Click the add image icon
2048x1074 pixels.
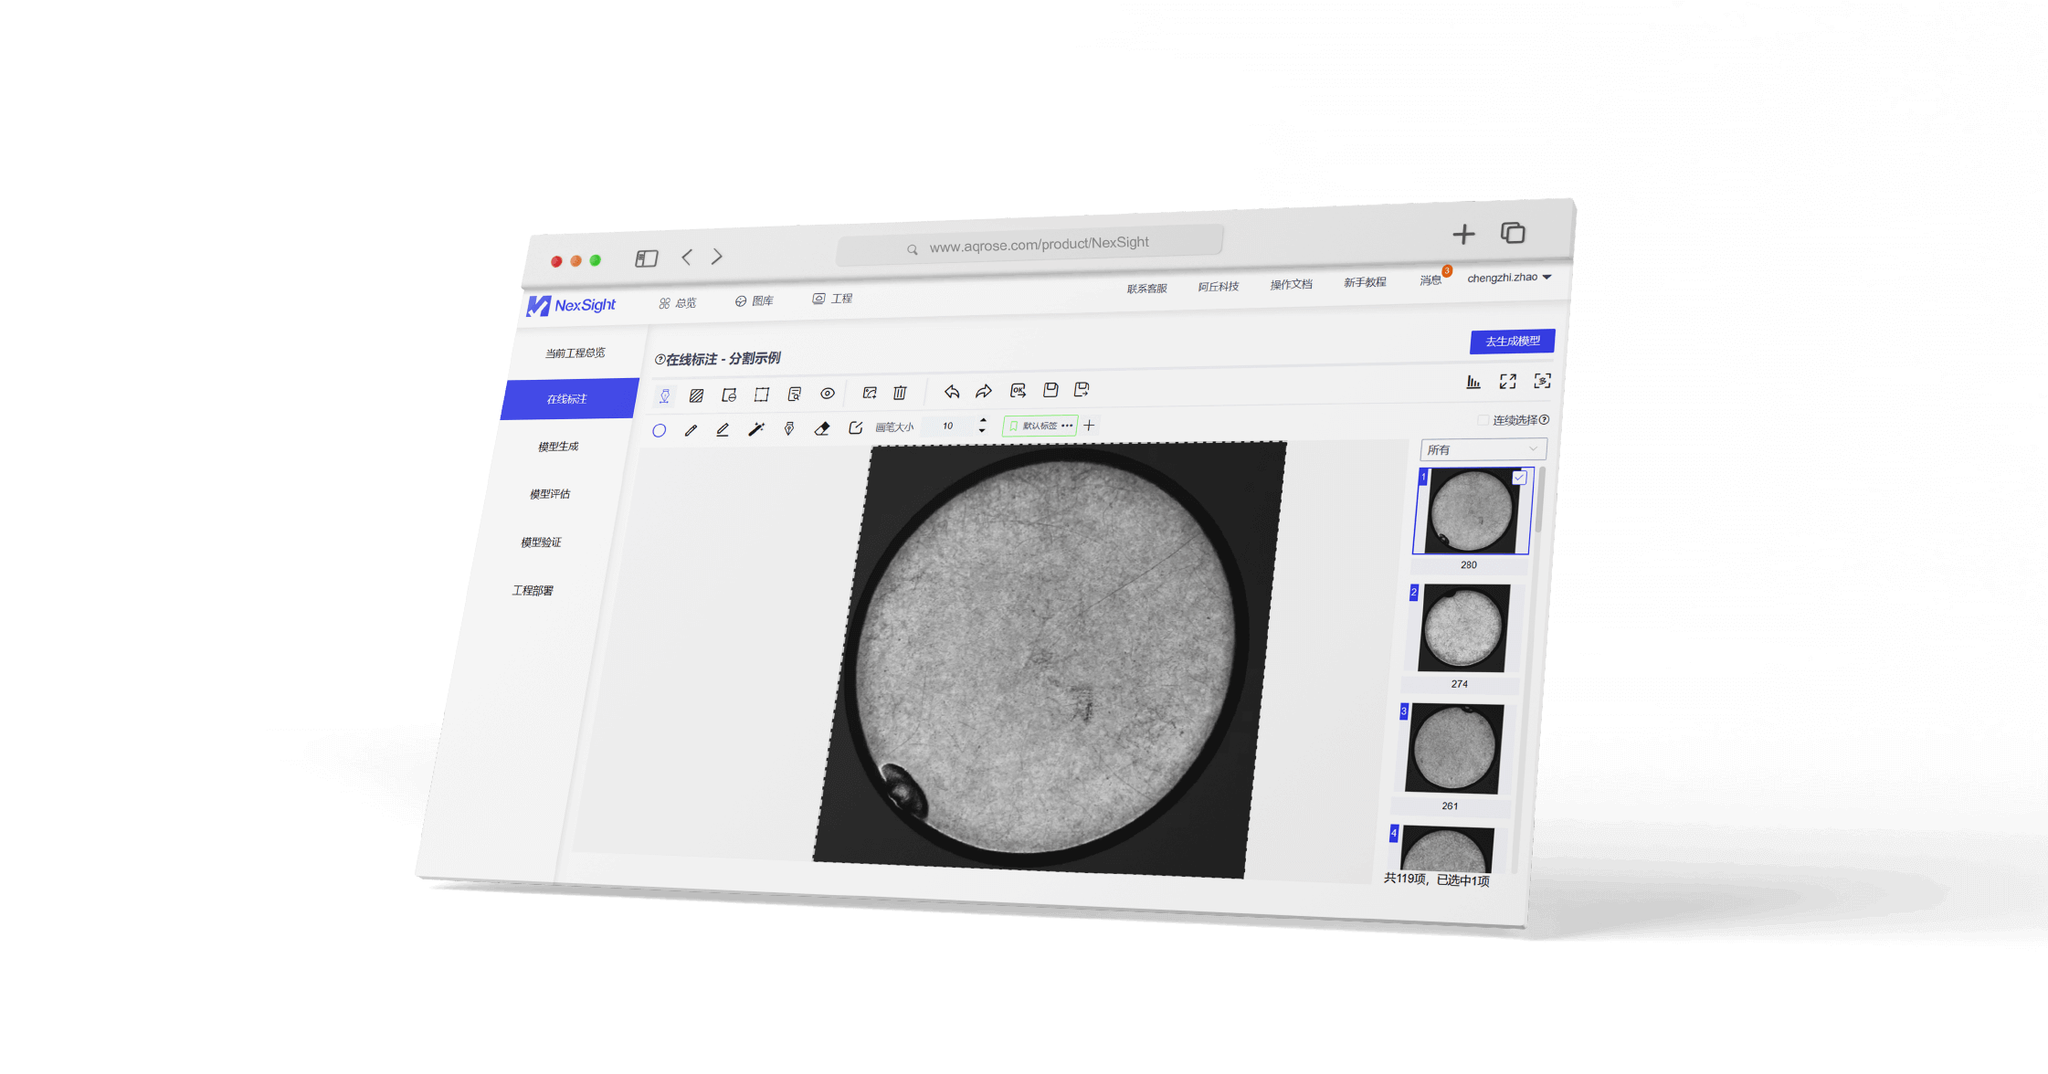870,393
